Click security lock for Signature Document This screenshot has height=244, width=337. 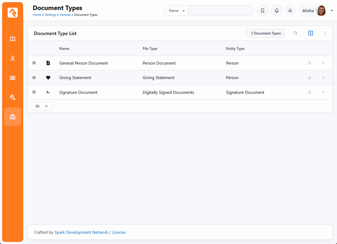pos(310,92)
